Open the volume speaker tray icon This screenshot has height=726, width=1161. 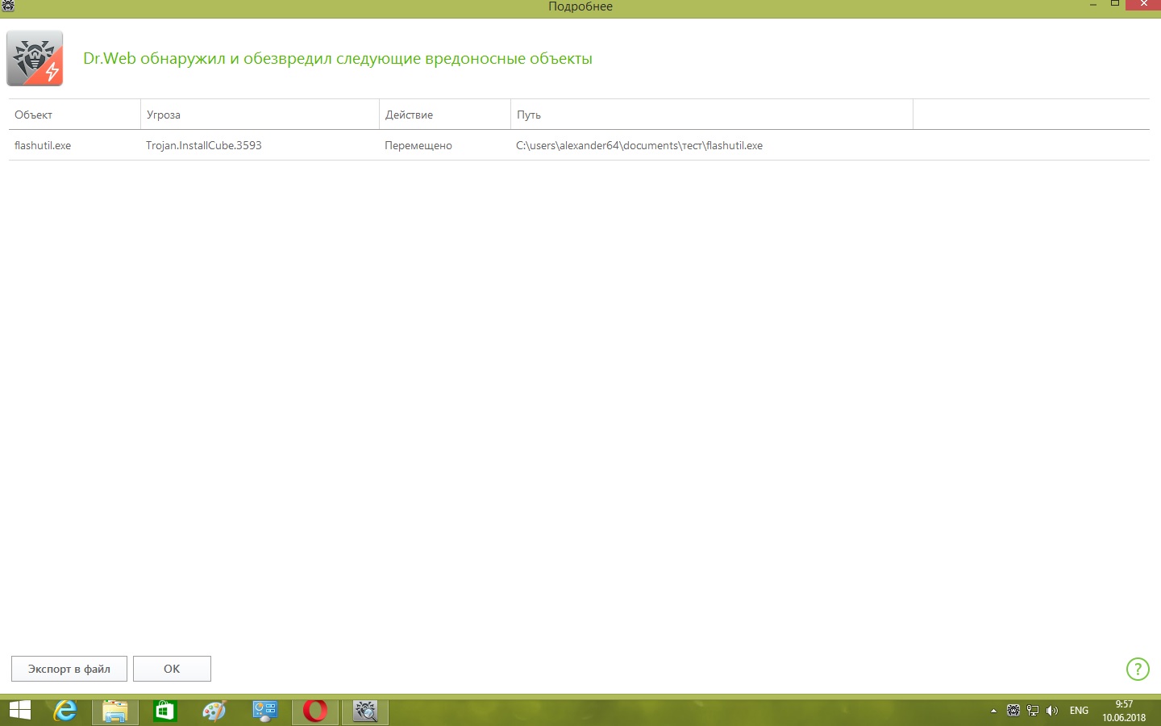pyautogui.click(x=1051, y=711)
